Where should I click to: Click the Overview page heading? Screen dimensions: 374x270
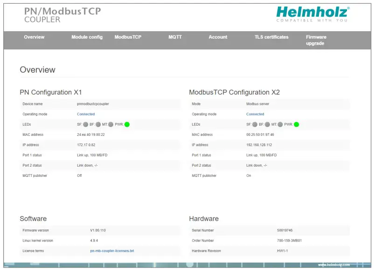[37, 70]
